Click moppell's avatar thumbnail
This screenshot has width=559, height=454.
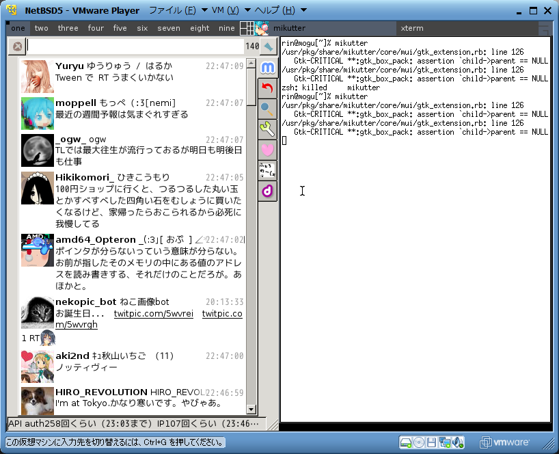38,113
